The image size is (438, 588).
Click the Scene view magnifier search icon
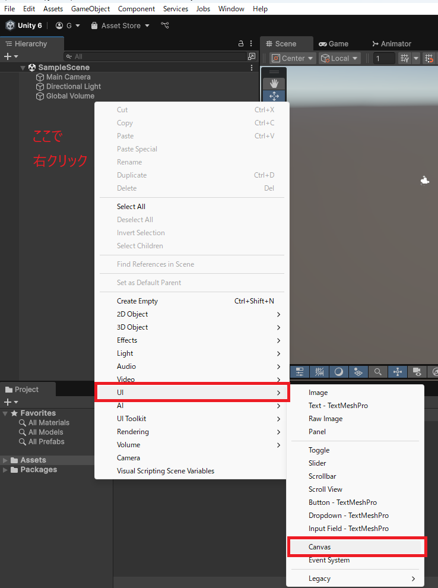(377, 372)
